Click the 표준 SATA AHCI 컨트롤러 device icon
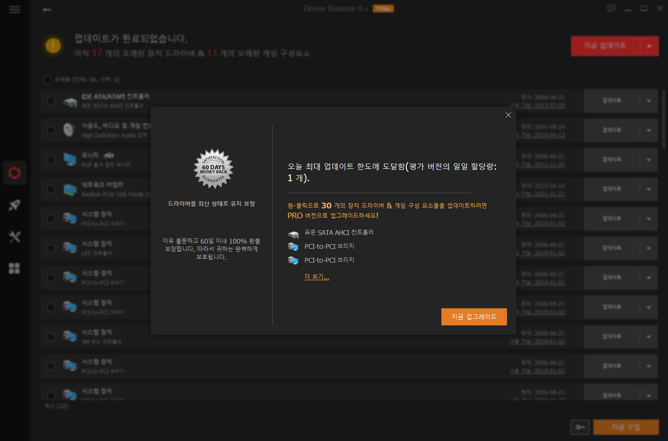668x441 pixels. point(293,234)
